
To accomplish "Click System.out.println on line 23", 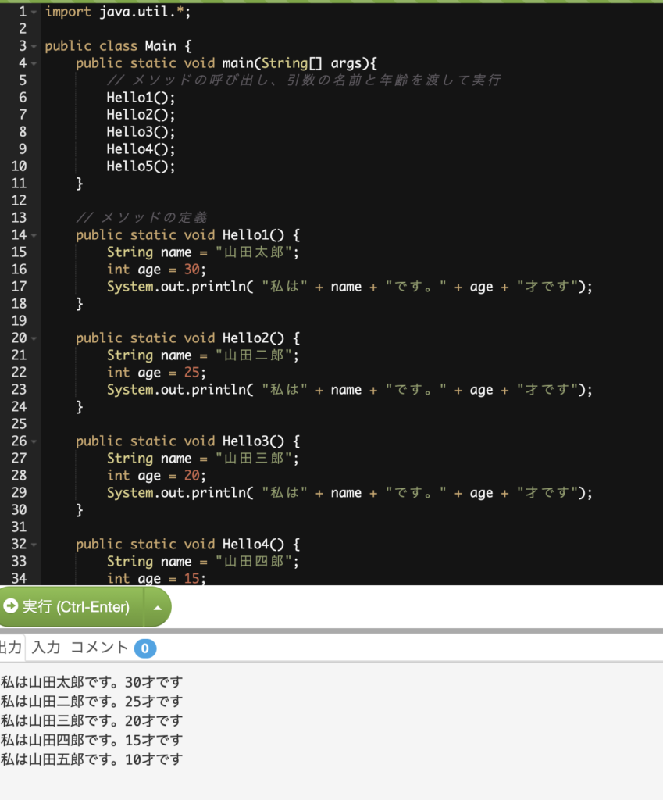I will point(176,389).
